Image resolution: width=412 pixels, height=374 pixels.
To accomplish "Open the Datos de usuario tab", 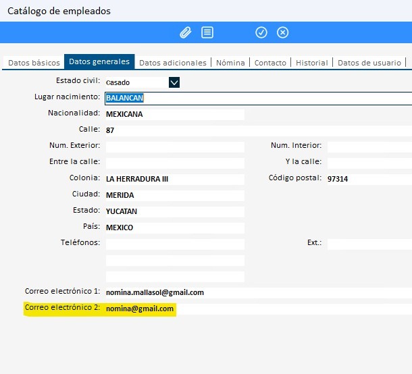I will click(x=369, y=63).
